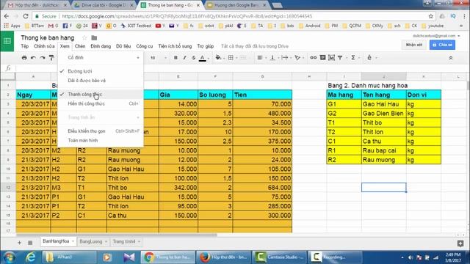
Task: Open the Windows Start button
Action: pos(10,257)
